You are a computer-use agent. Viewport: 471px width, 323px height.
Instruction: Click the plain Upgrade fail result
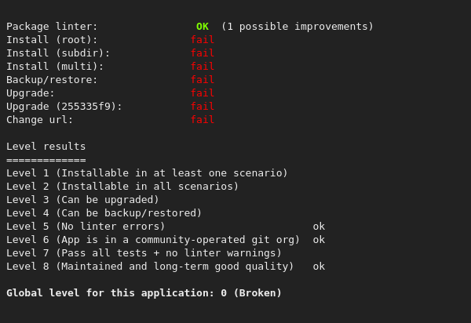[x=203, y=93]
